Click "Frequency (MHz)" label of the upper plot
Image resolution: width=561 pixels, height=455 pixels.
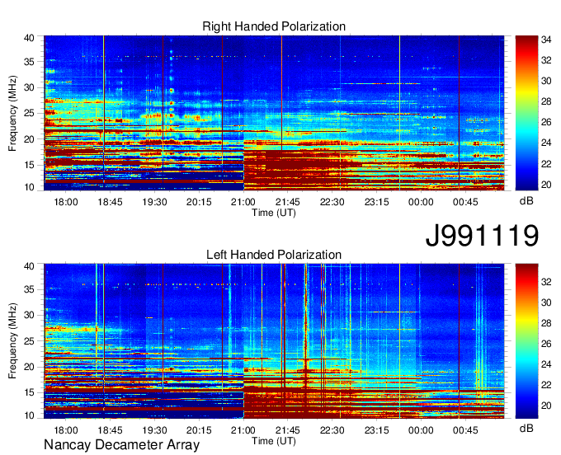click(12, 113)
